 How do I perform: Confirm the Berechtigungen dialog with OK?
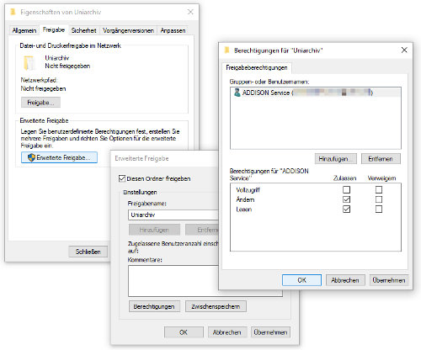tap(301, 280)
